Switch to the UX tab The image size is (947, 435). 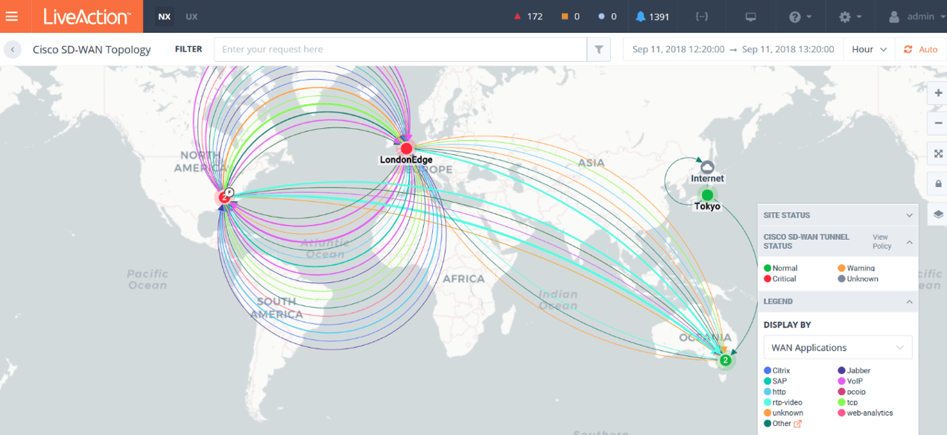tap(191, 16)
